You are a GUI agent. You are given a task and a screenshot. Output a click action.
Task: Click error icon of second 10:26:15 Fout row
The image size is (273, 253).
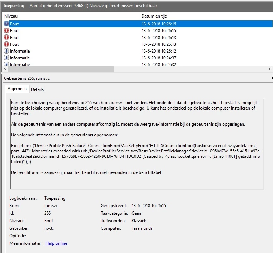(x=6, y=30)
